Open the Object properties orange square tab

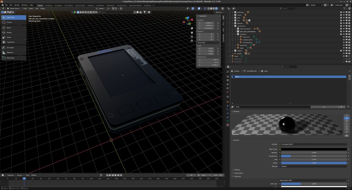pyautogui.click(x=228, y=102)
